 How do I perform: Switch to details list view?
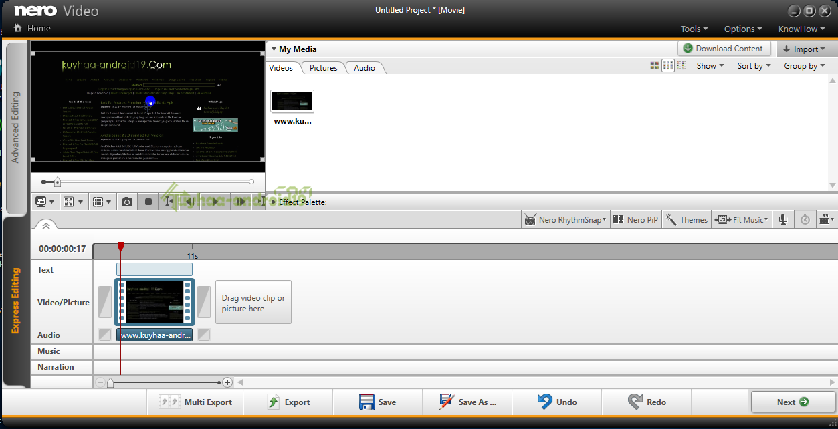pyautogui.click(x=682, y=65)
